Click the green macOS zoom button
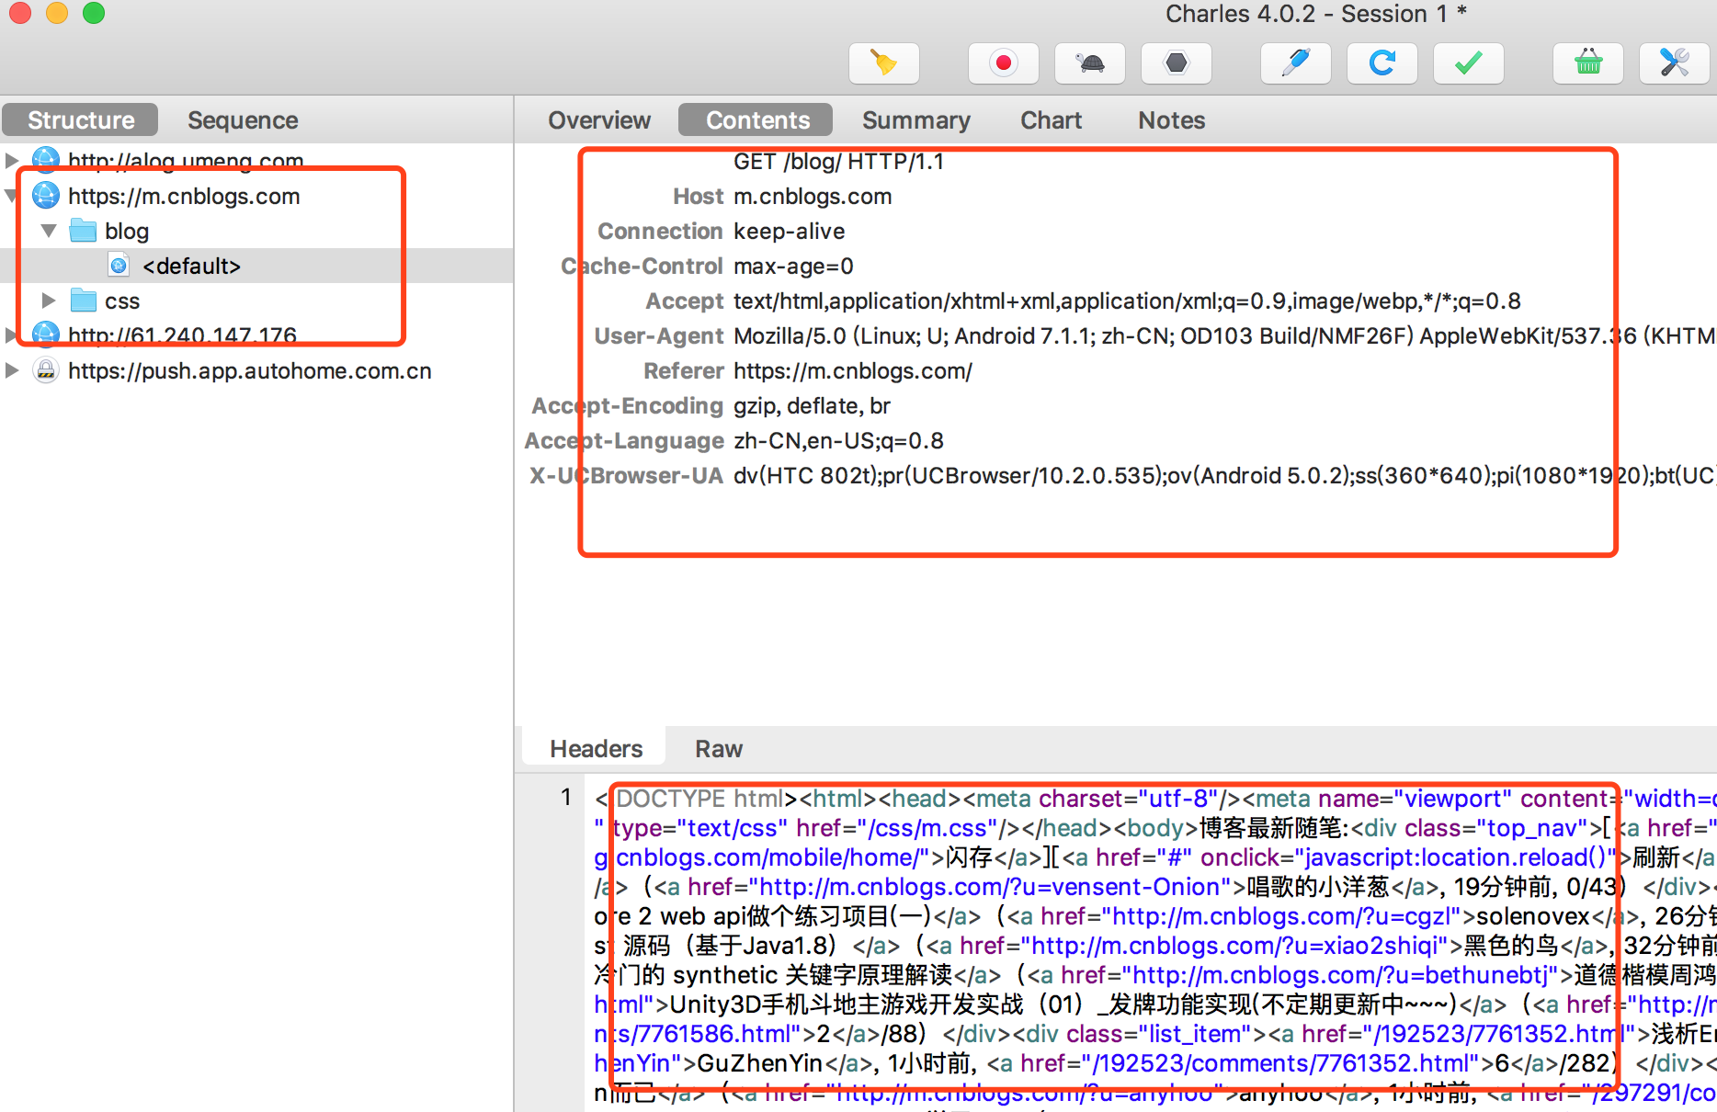This screenshot has height=1112, width=1717. (94, 12)
